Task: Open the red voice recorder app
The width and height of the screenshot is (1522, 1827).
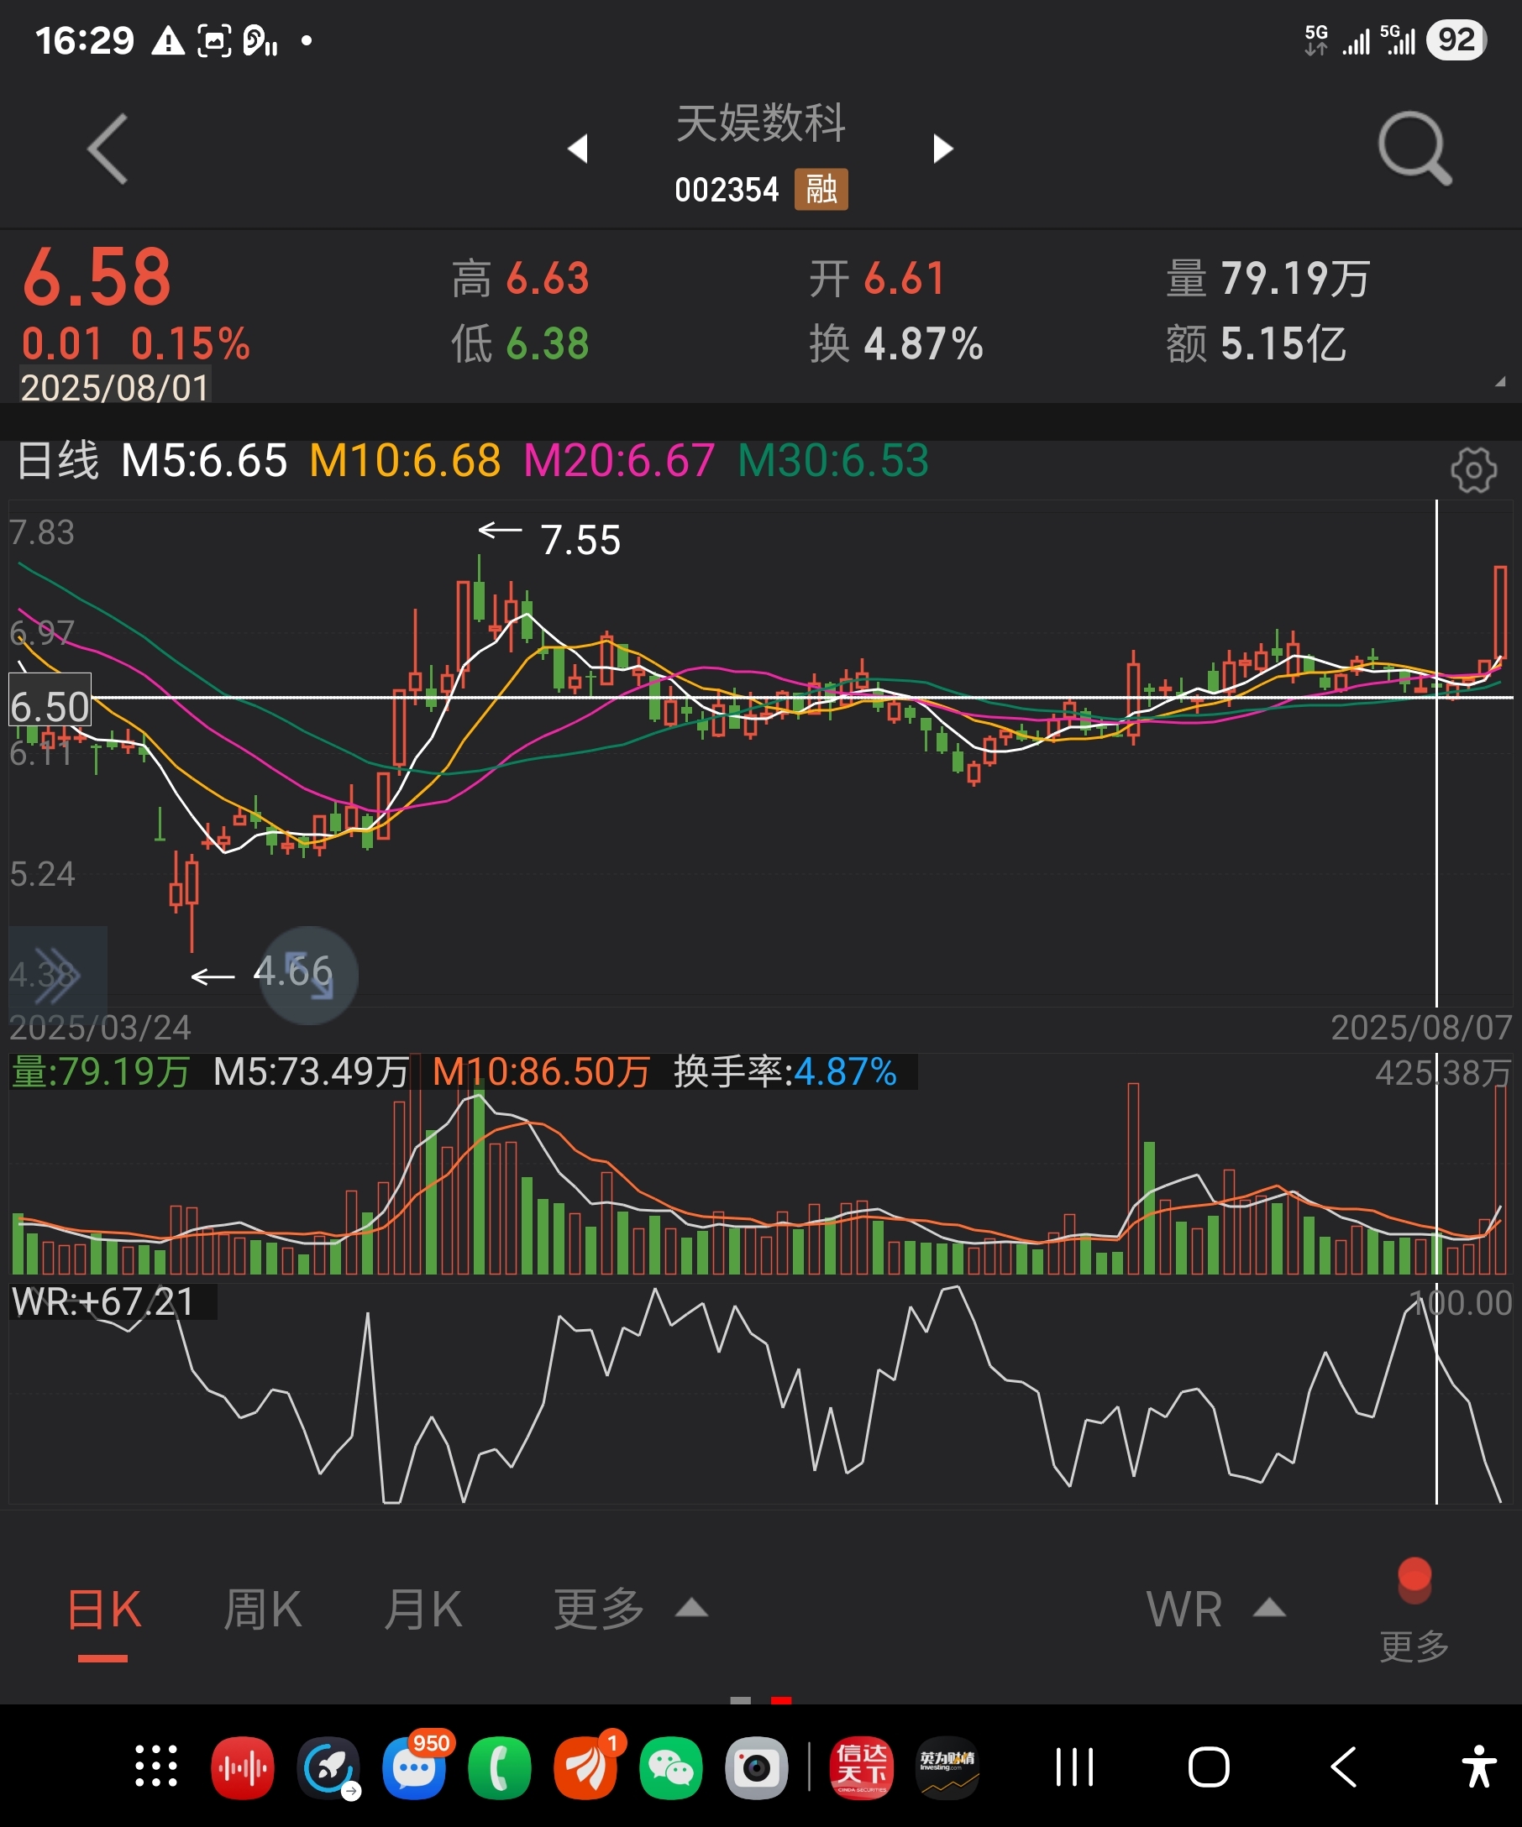Action: point(242,1767)
